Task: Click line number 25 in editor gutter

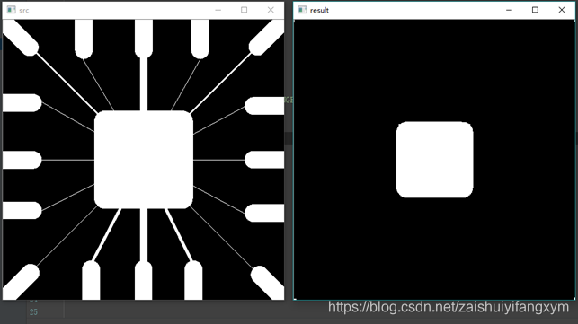Action: [x=33, y=311]
